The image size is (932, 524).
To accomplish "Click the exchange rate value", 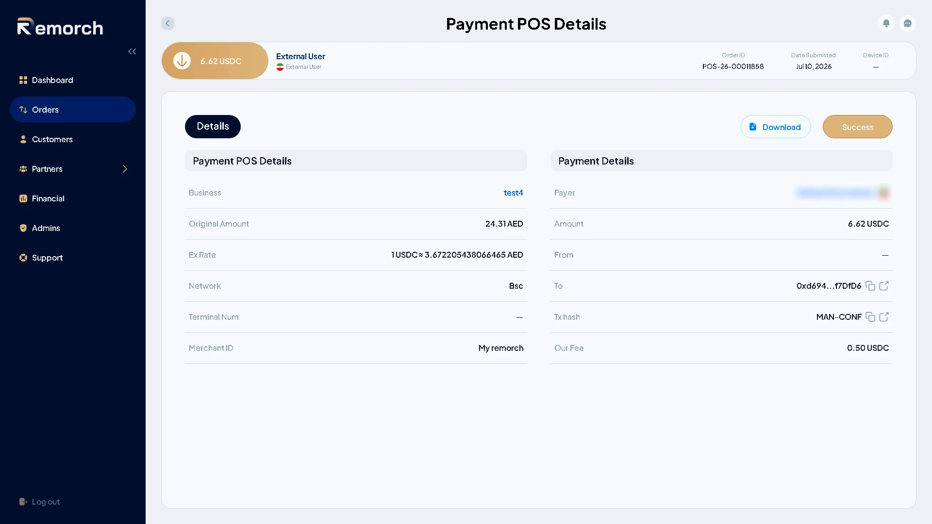I will pyautogui.click(x=457, y=255).
